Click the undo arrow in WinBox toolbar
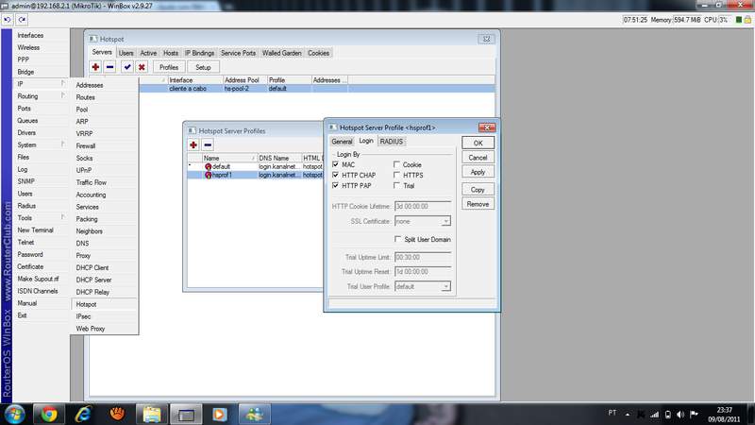Screen dimensions: 755x425 pos(8,20)
